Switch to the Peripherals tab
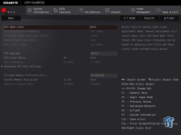Image resolution: width=181 pixels, height=135 pixels. [x=93, y=12]
